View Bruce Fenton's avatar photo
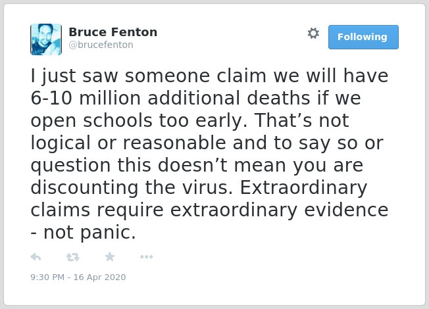 pyautogui.click(x=46, y=39)
